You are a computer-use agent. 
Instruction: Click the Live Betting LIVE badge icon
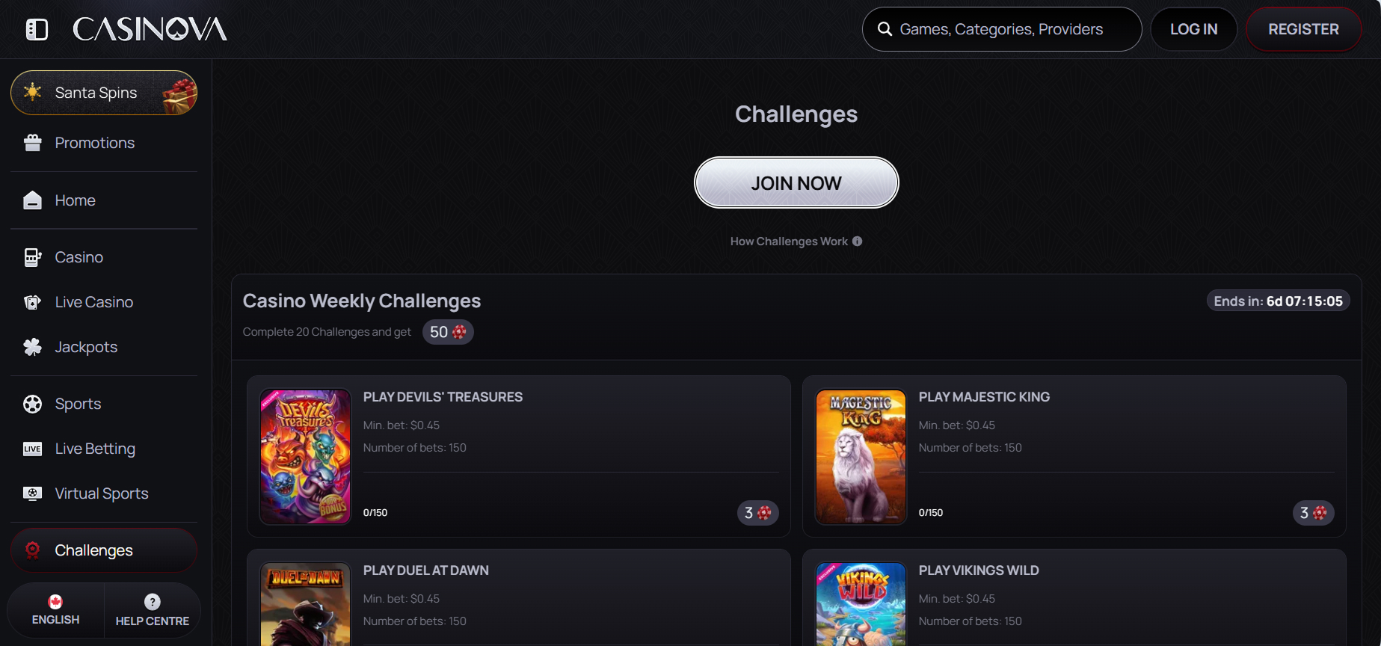coord(32,449)
